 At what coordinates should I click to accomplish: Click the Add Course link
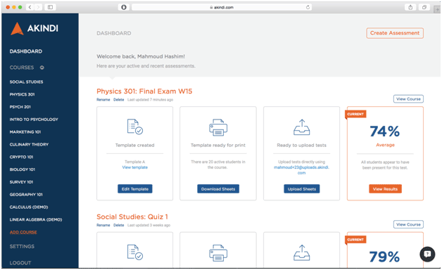click(23, 232)
